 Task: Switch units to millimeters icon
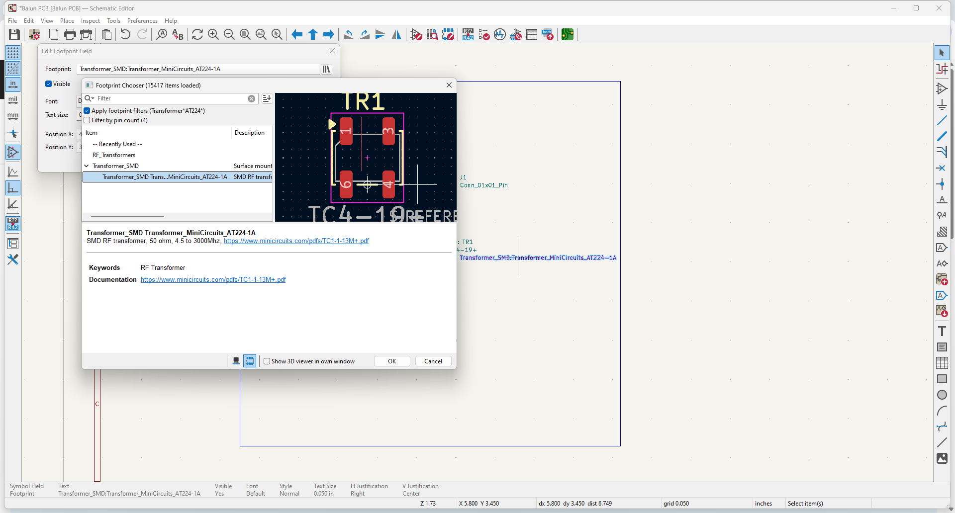[13, 116]
